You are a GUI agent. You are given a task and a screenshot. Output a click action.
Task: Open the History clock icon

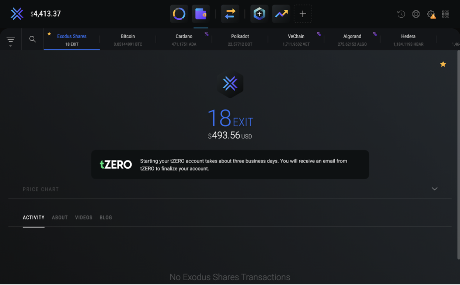(401, 14)
